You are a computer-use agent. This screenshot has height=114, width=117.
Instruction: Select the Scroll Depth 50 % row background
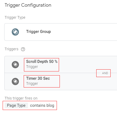[x=61, y=64]
